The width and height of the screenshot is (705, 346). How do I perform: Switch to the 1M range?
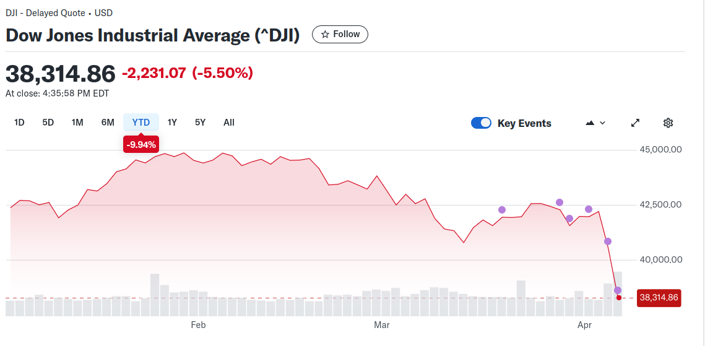pyautogui.click(x=77, y=123)
